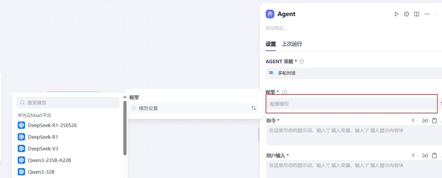Screen dimensions: 442x178
Task: Click the crosshair locate icon in Agent header
Action: (x=407, y=14)
